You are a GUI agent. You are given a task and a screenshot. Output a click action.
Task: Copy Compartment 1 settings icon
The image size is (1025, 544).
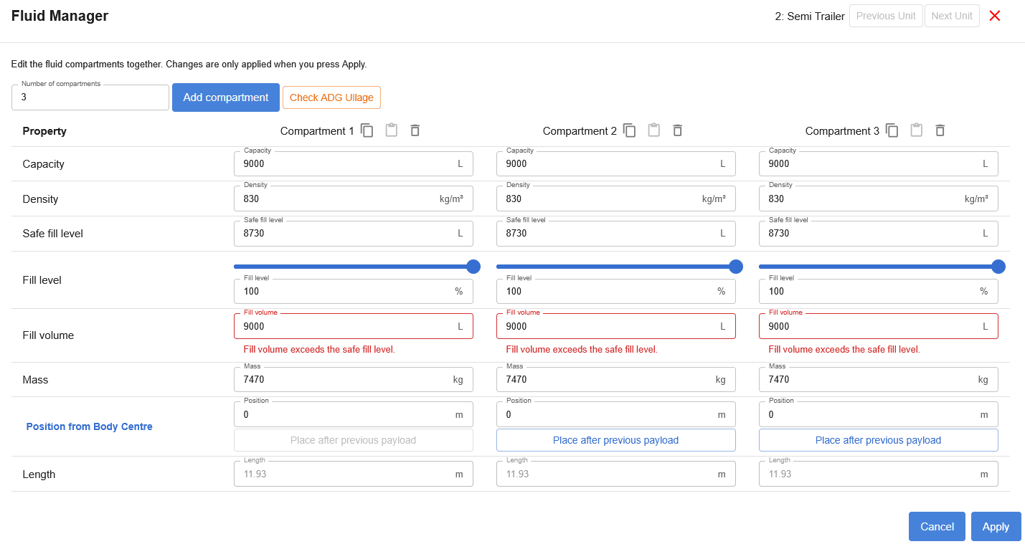pyautogui.click(x=367, y=130)
